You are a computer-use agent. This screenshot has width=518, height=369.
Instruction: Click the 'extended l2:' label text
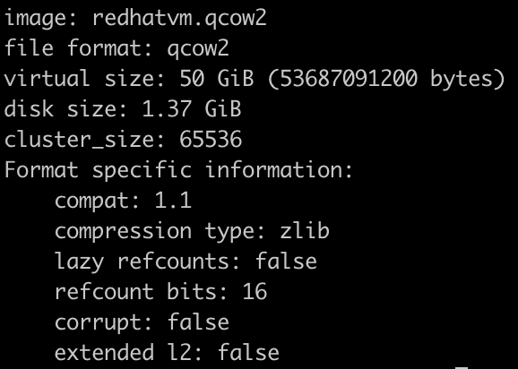pyautogui.click(x=128, y=352)
